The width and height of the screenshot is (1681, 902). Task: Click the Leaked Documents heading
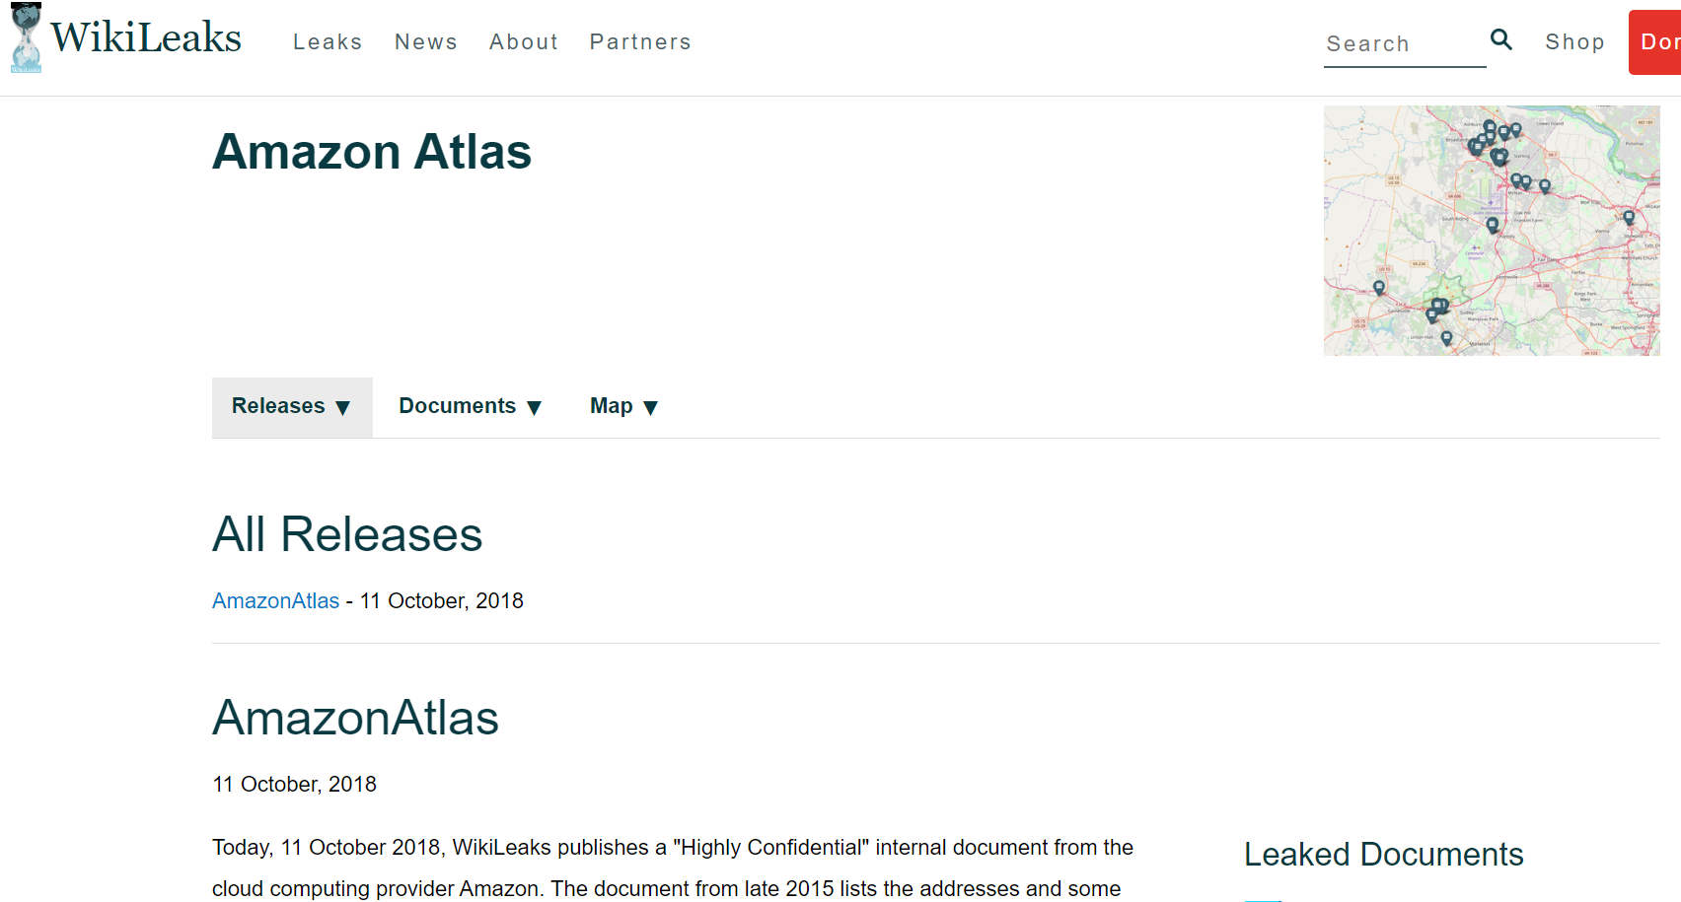coord(1383,855)
